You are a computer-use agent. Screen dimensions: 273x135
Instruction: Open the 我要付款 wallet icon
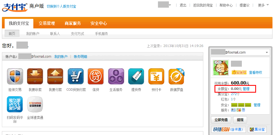55,76
